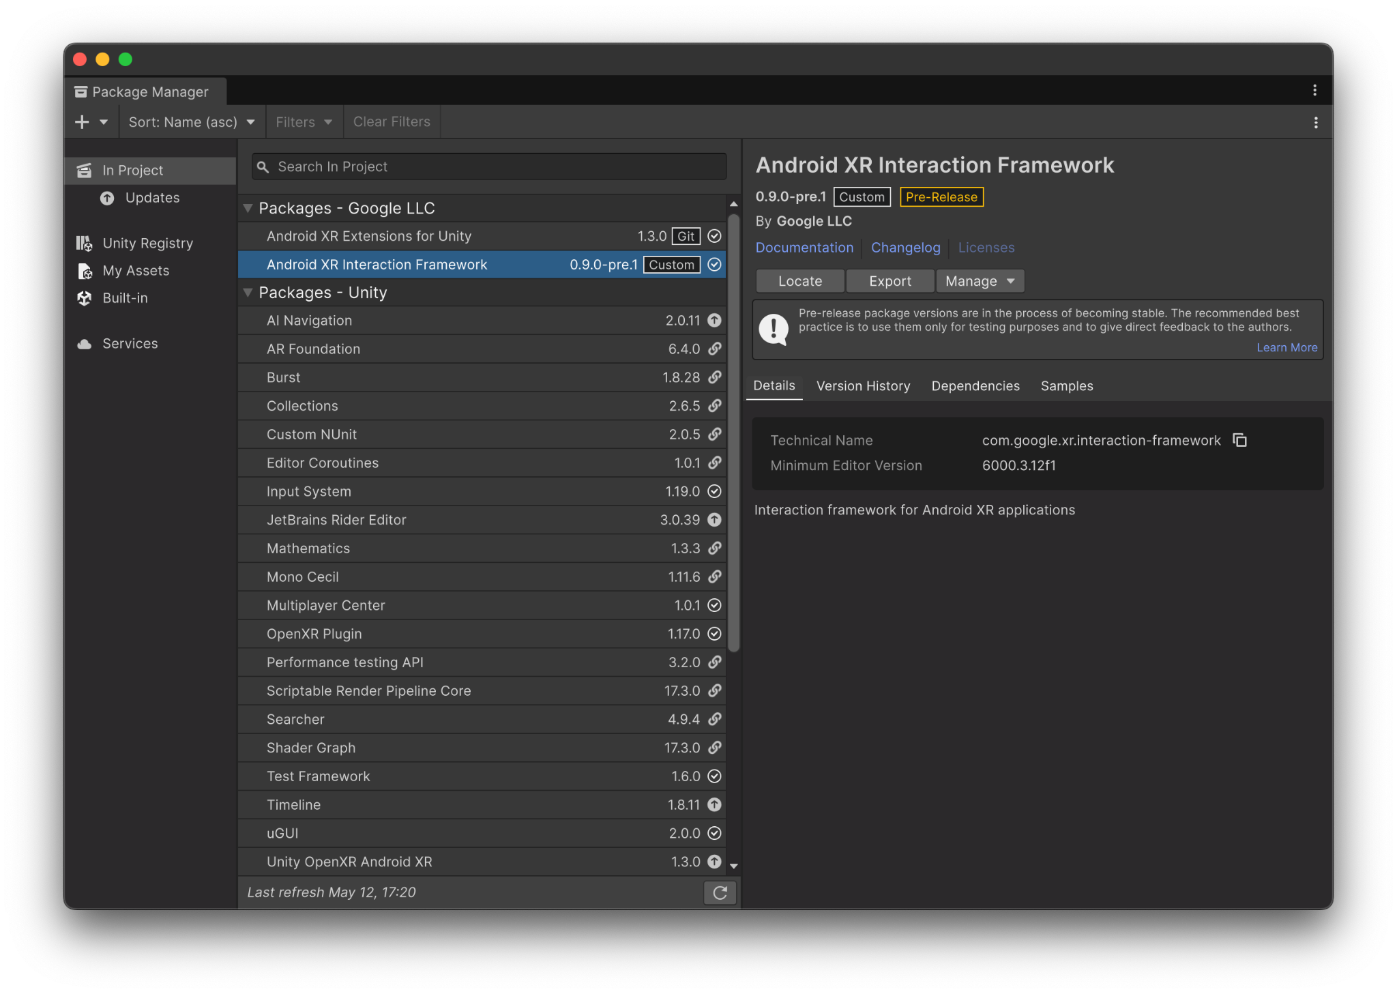Click the Locate button
Image resolution: width=1397 pixels, height=994 pixels.
(800, 281)
